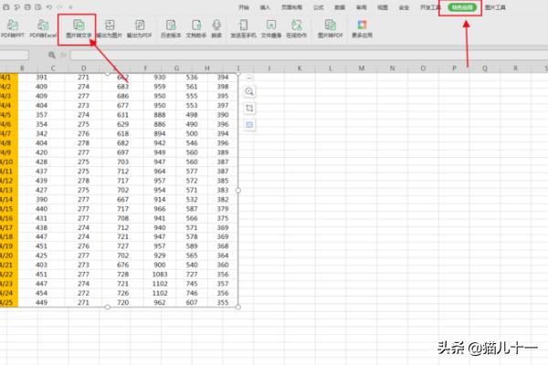Open 更多应用 colorful apps icon
The width and height of the screenshot is (548, 365).
[x=364, y=26]
